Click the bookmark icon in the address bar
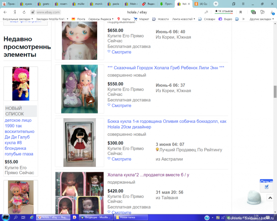 coord(241,12)
